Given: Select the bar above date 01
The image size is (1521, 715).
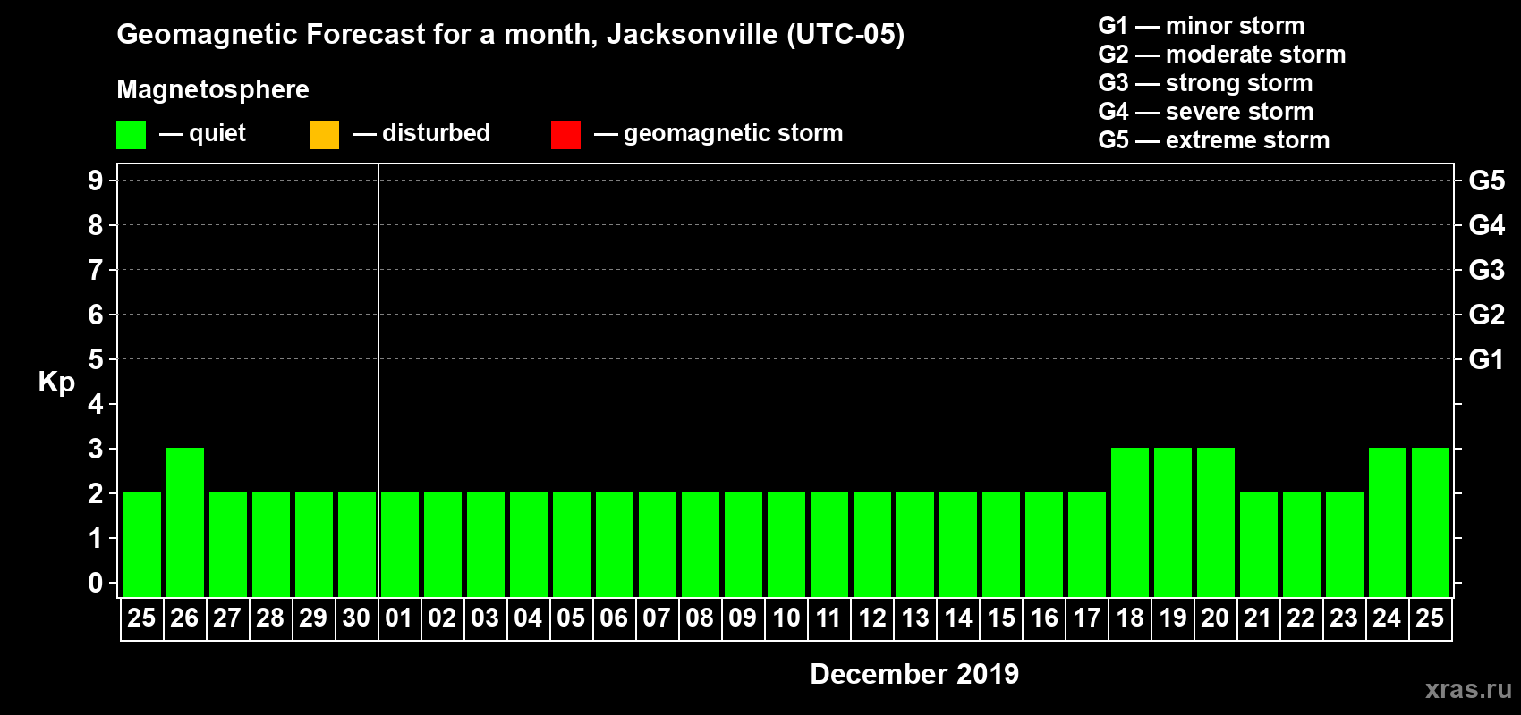Looking at the screenshot, I should [399, 544].
